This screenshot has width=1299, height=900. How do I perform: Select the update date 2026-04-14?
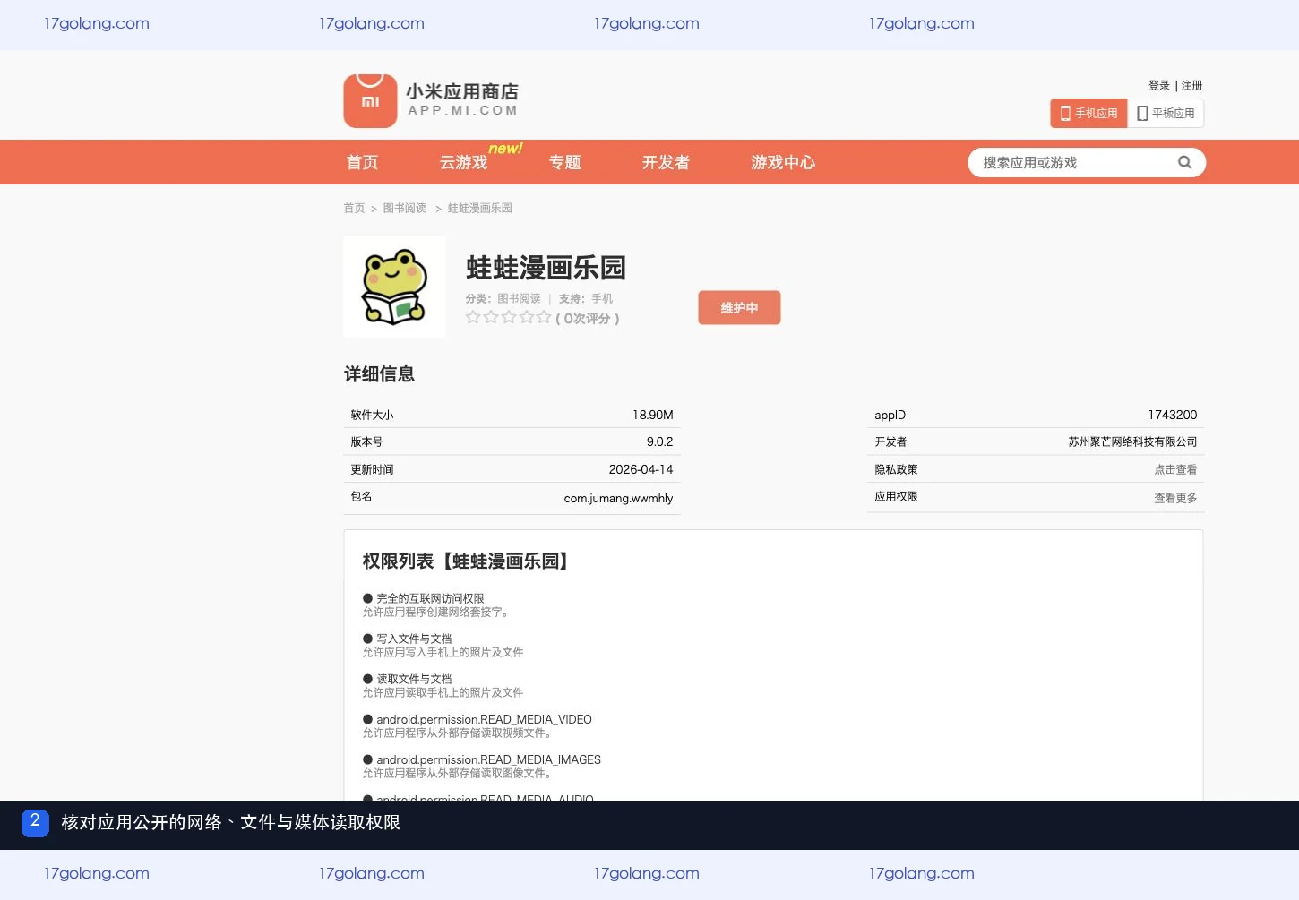(x=641, y=469)
